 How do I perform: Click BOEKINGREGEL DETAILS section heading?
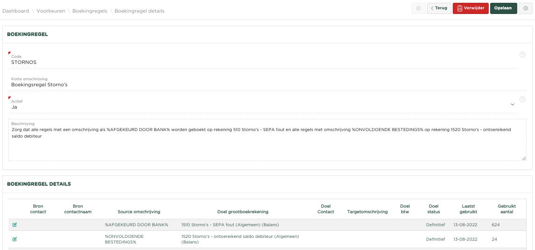click(39, 184)
